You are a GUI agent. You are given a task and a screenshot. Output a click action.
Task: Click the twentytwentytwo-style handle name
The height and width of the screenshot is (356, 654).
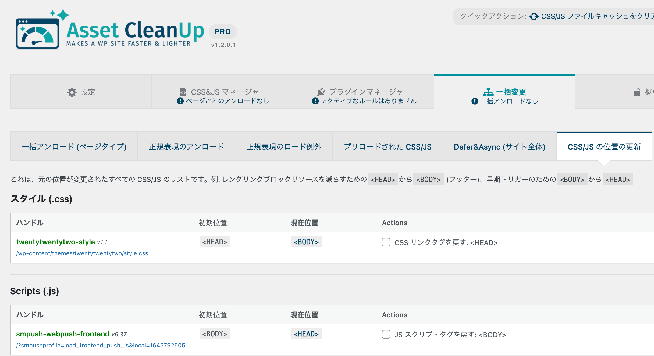[55, 242]
